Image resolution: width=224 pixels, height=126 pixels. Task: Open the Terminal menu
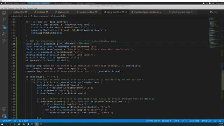click(x=30, y=8)
